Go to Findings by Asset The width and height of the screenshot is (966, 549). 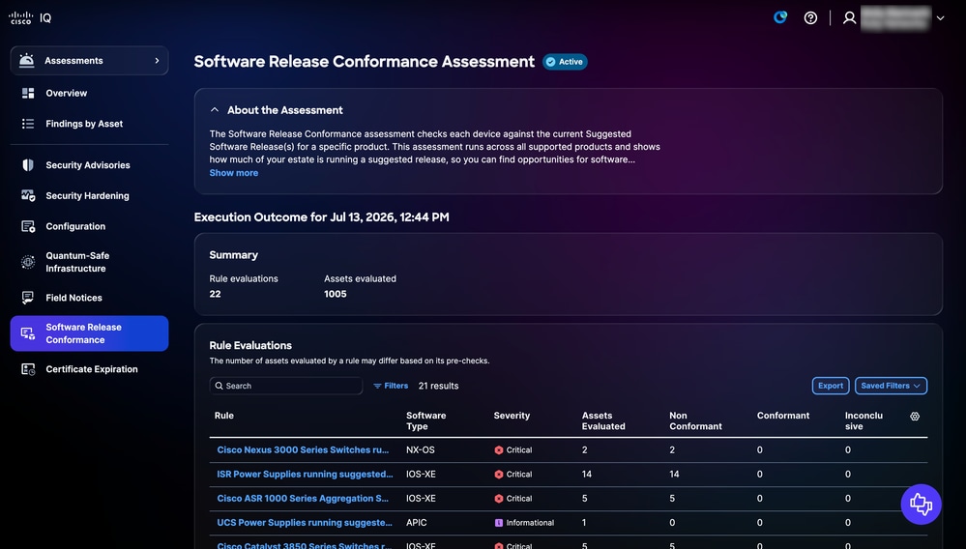coord(84,124)
